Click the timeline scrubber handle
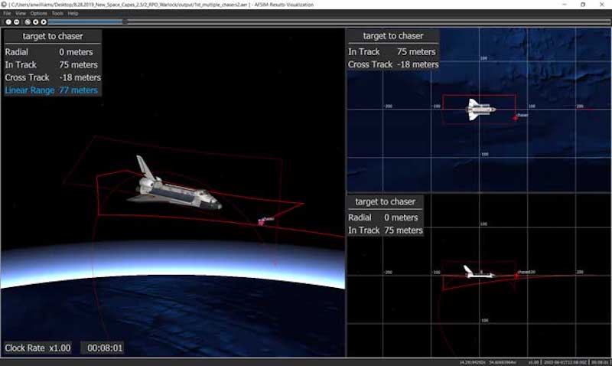 (x=125, y=21)
